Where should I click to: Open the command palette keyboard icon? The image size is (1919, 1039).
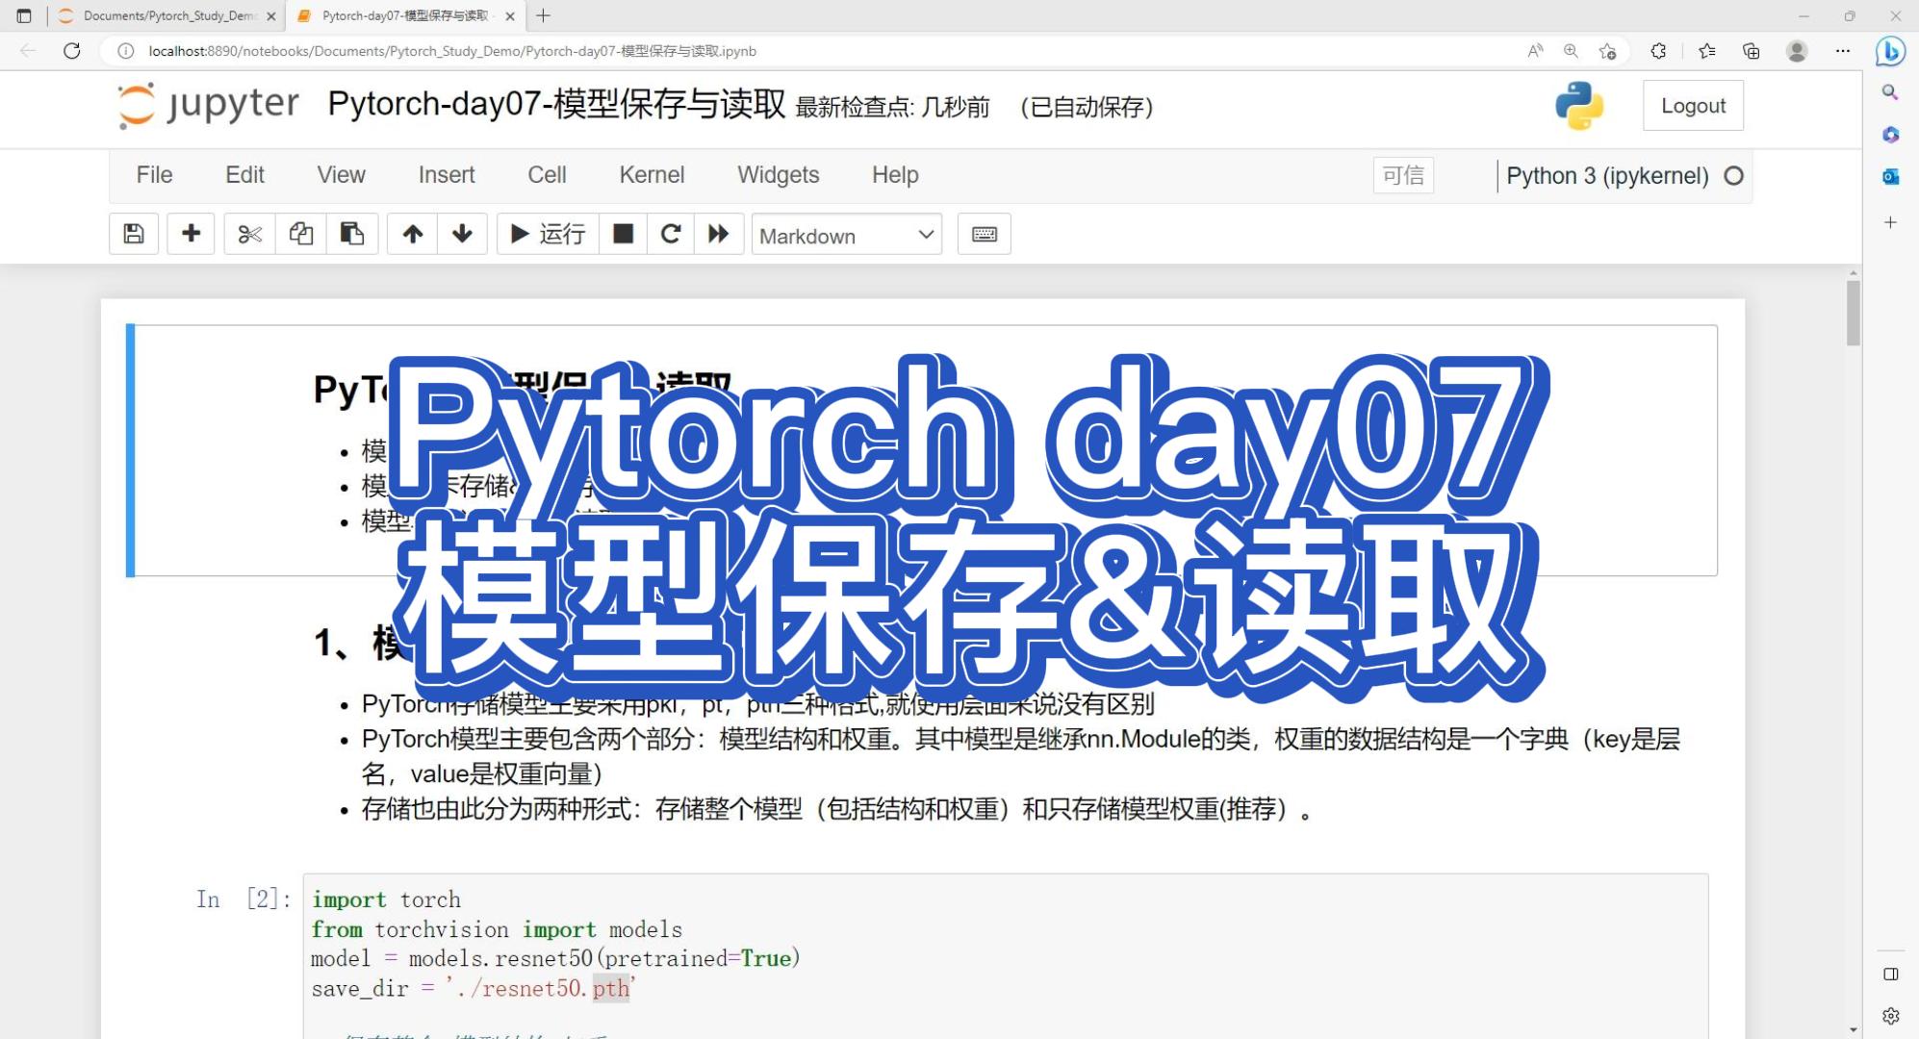click(x=984, y=234)
